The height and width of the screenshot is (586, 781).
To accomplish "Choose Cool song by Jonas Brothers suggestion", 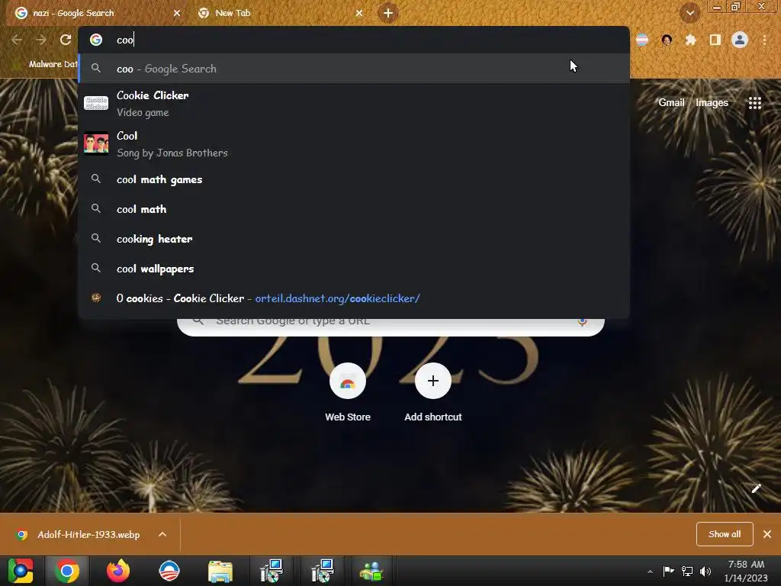I will pos(354,144).
